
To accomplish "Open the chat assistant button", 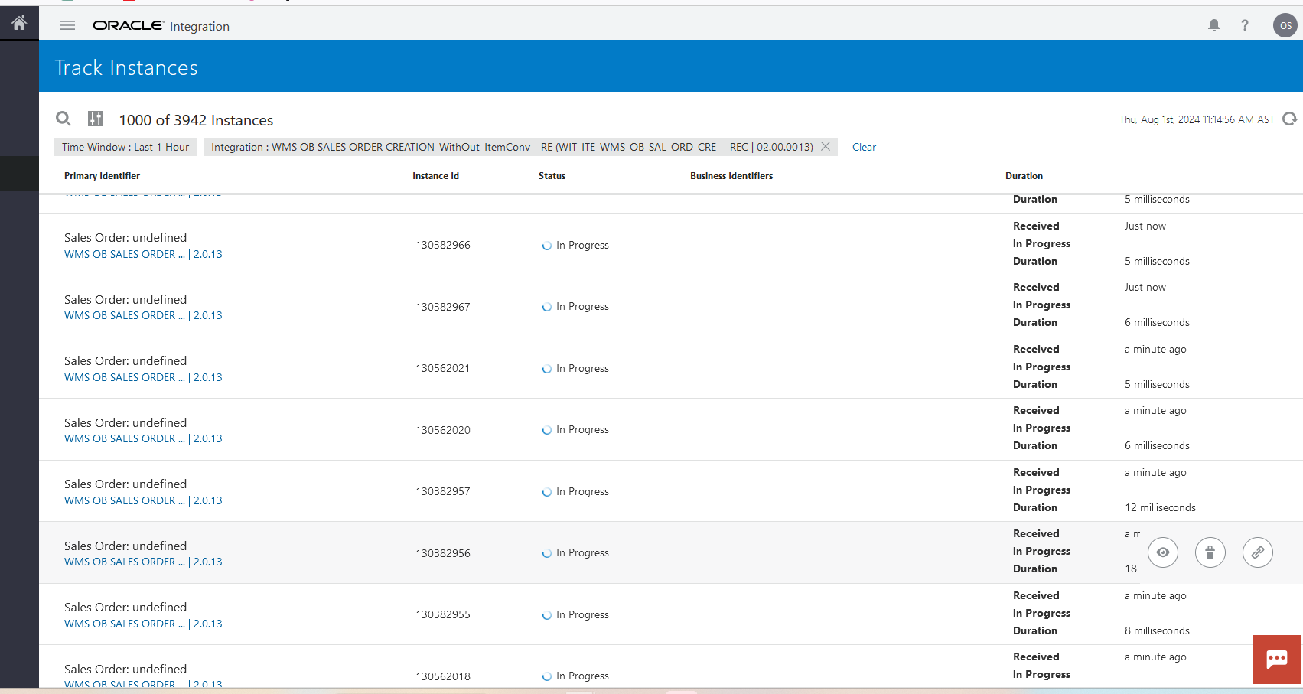I will (1276, 659).
